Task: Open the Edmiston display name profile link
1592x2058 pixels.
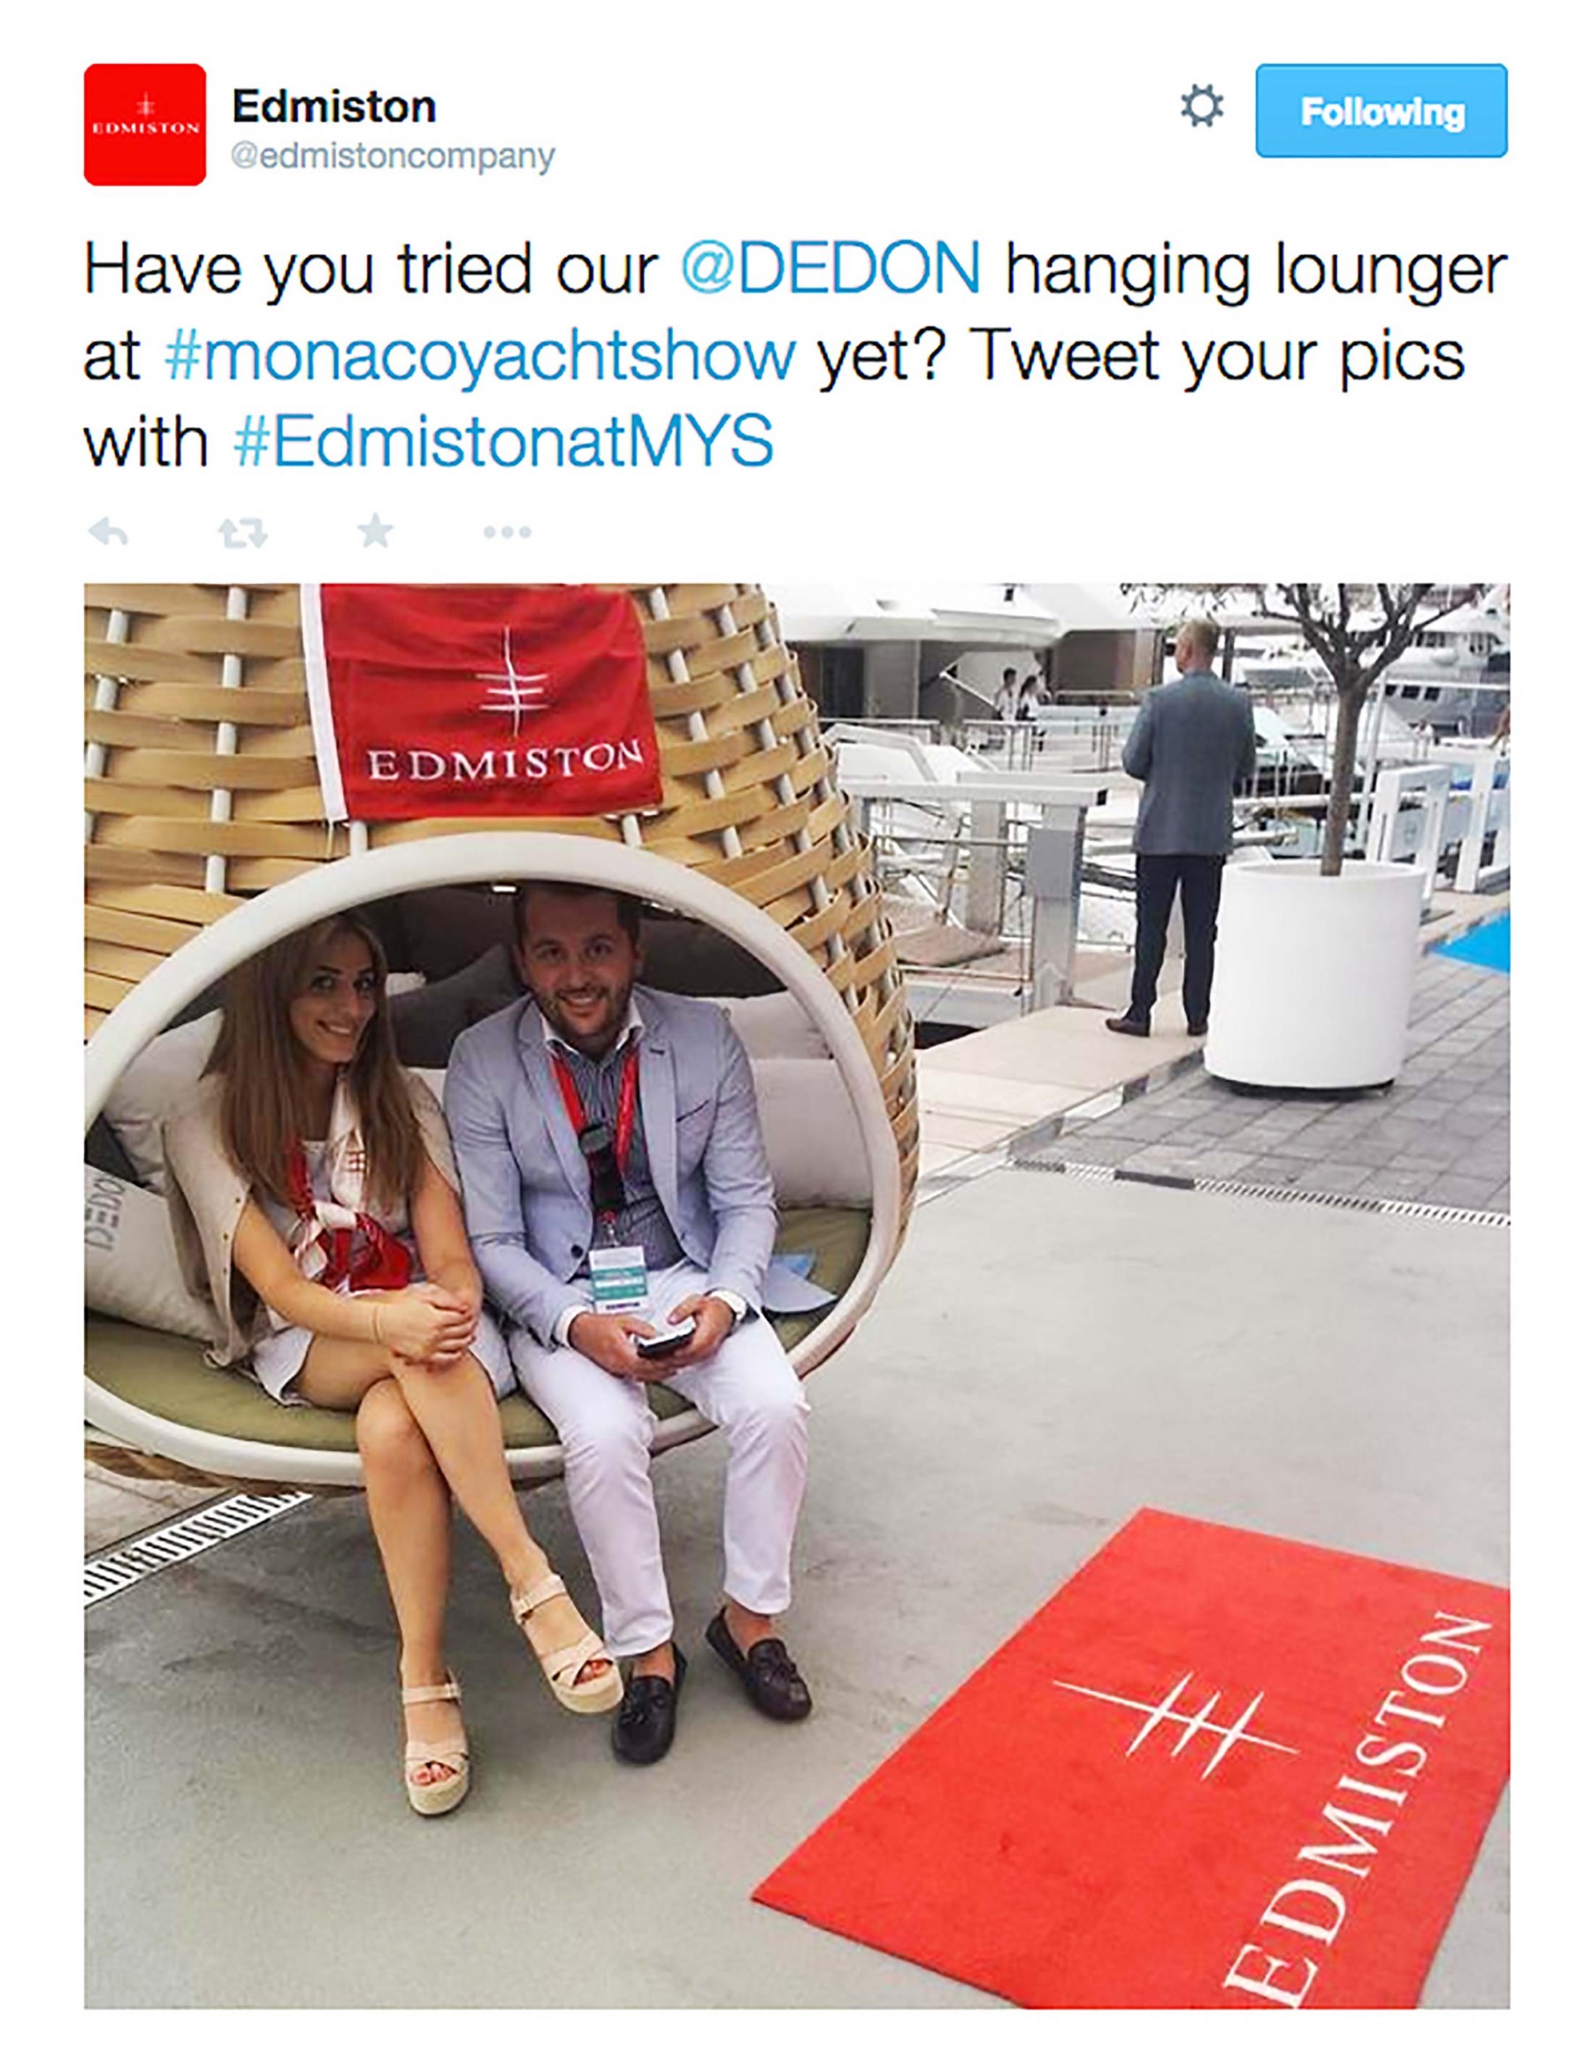Action: click(333, 106)
